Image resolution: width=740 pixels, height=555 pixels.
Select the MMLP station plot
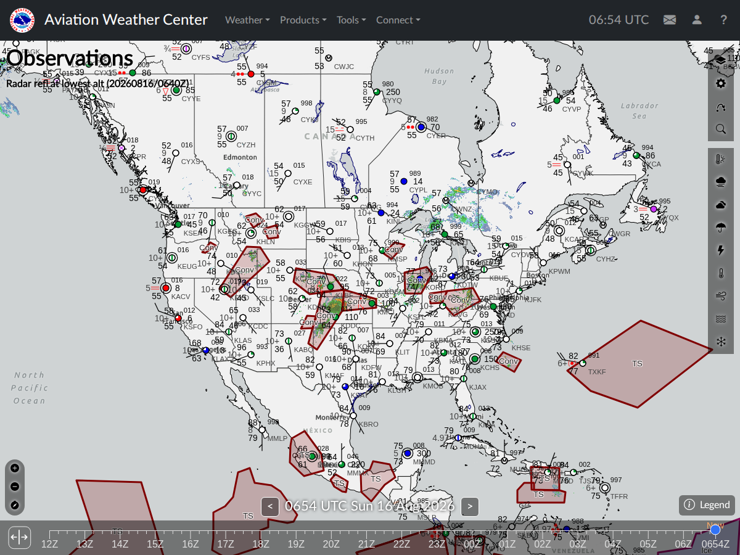(x=261, y=430)
